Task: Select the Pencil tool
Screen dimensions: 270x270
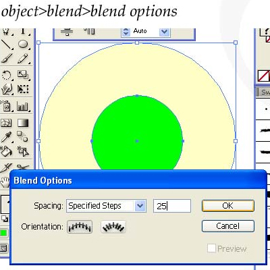Action: click(23, 59)
